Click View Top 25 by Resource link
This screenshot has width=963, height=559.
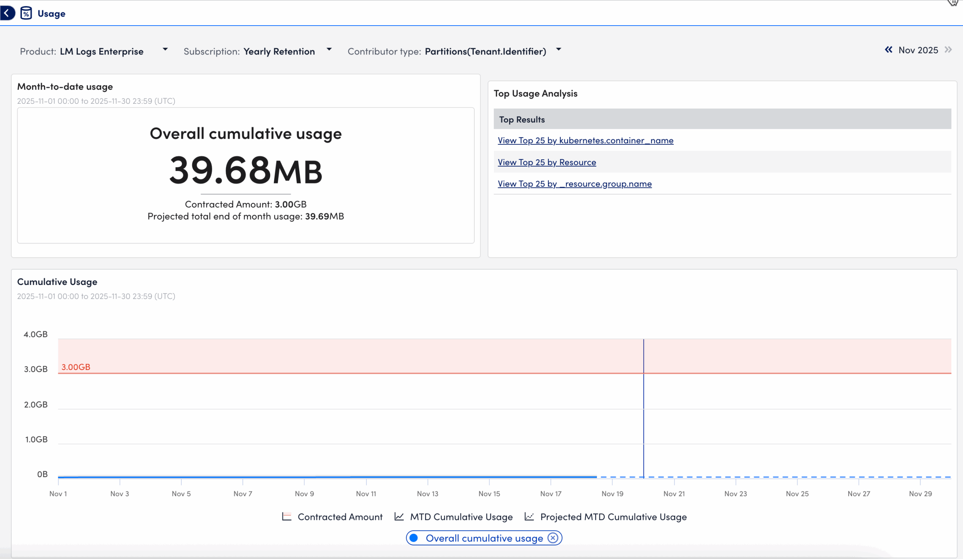pos(547,162)
